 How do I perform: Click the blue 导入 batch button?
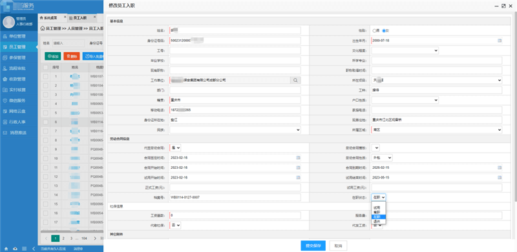pyautogui.click(x=93, y=56)
